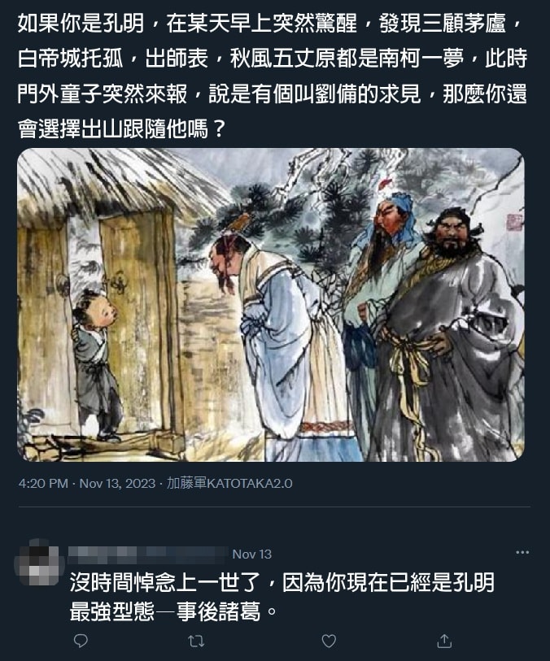Screen dimensions: 550x661
Task: Click the Nov 13, 2023 date text
Action: pos(117,483)
